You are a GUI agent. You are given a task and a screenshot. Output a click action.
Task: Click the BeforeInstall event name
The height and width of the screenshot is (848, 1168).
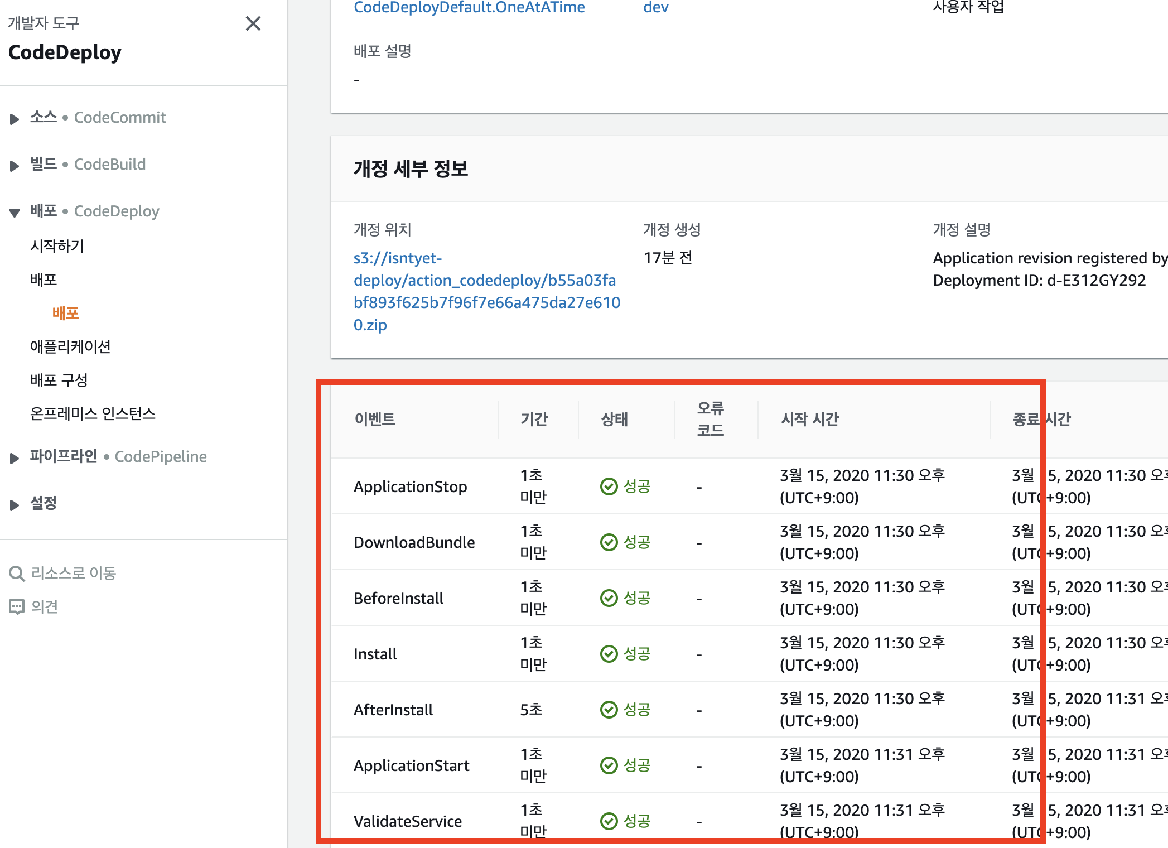399,598
